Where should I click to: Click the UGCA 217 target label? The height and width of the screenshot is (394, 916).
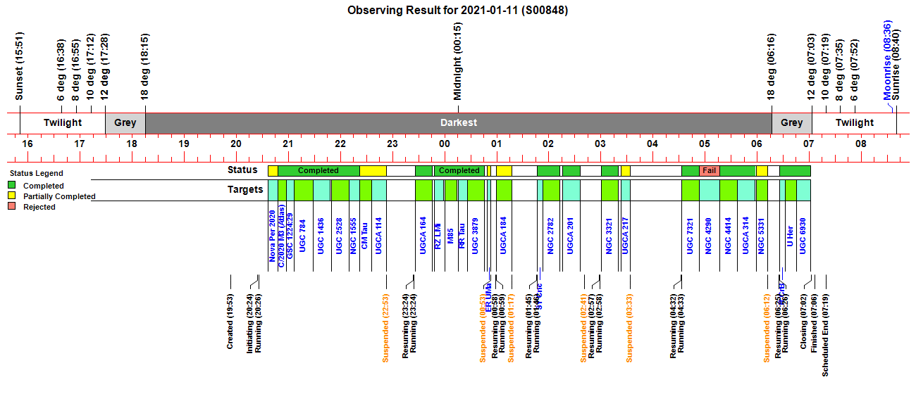[626, 235]
